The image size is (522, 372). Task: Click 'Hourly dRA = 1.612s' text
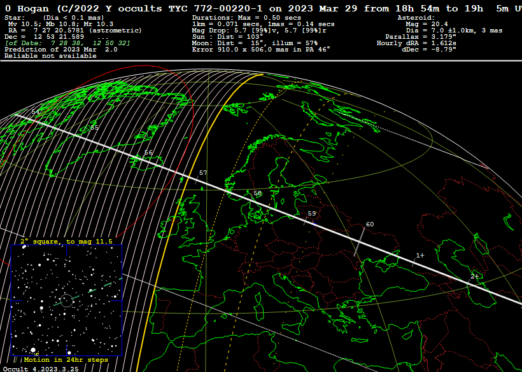click(x=416, y=43)
